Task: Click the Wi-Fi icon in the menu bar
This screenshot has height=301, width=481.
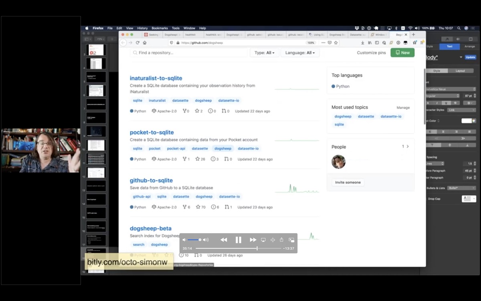Action: point(410,28)
